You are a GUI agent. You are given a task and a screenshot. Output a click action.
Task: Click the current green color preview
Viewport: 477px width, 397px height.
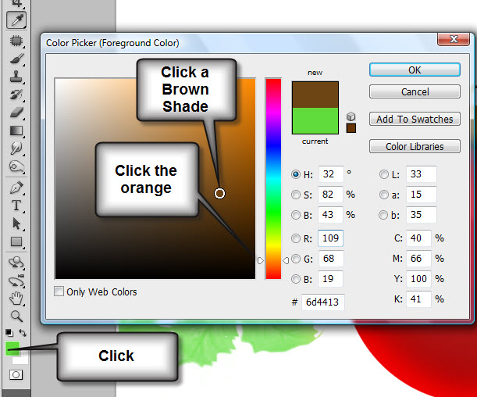point(315,120)
